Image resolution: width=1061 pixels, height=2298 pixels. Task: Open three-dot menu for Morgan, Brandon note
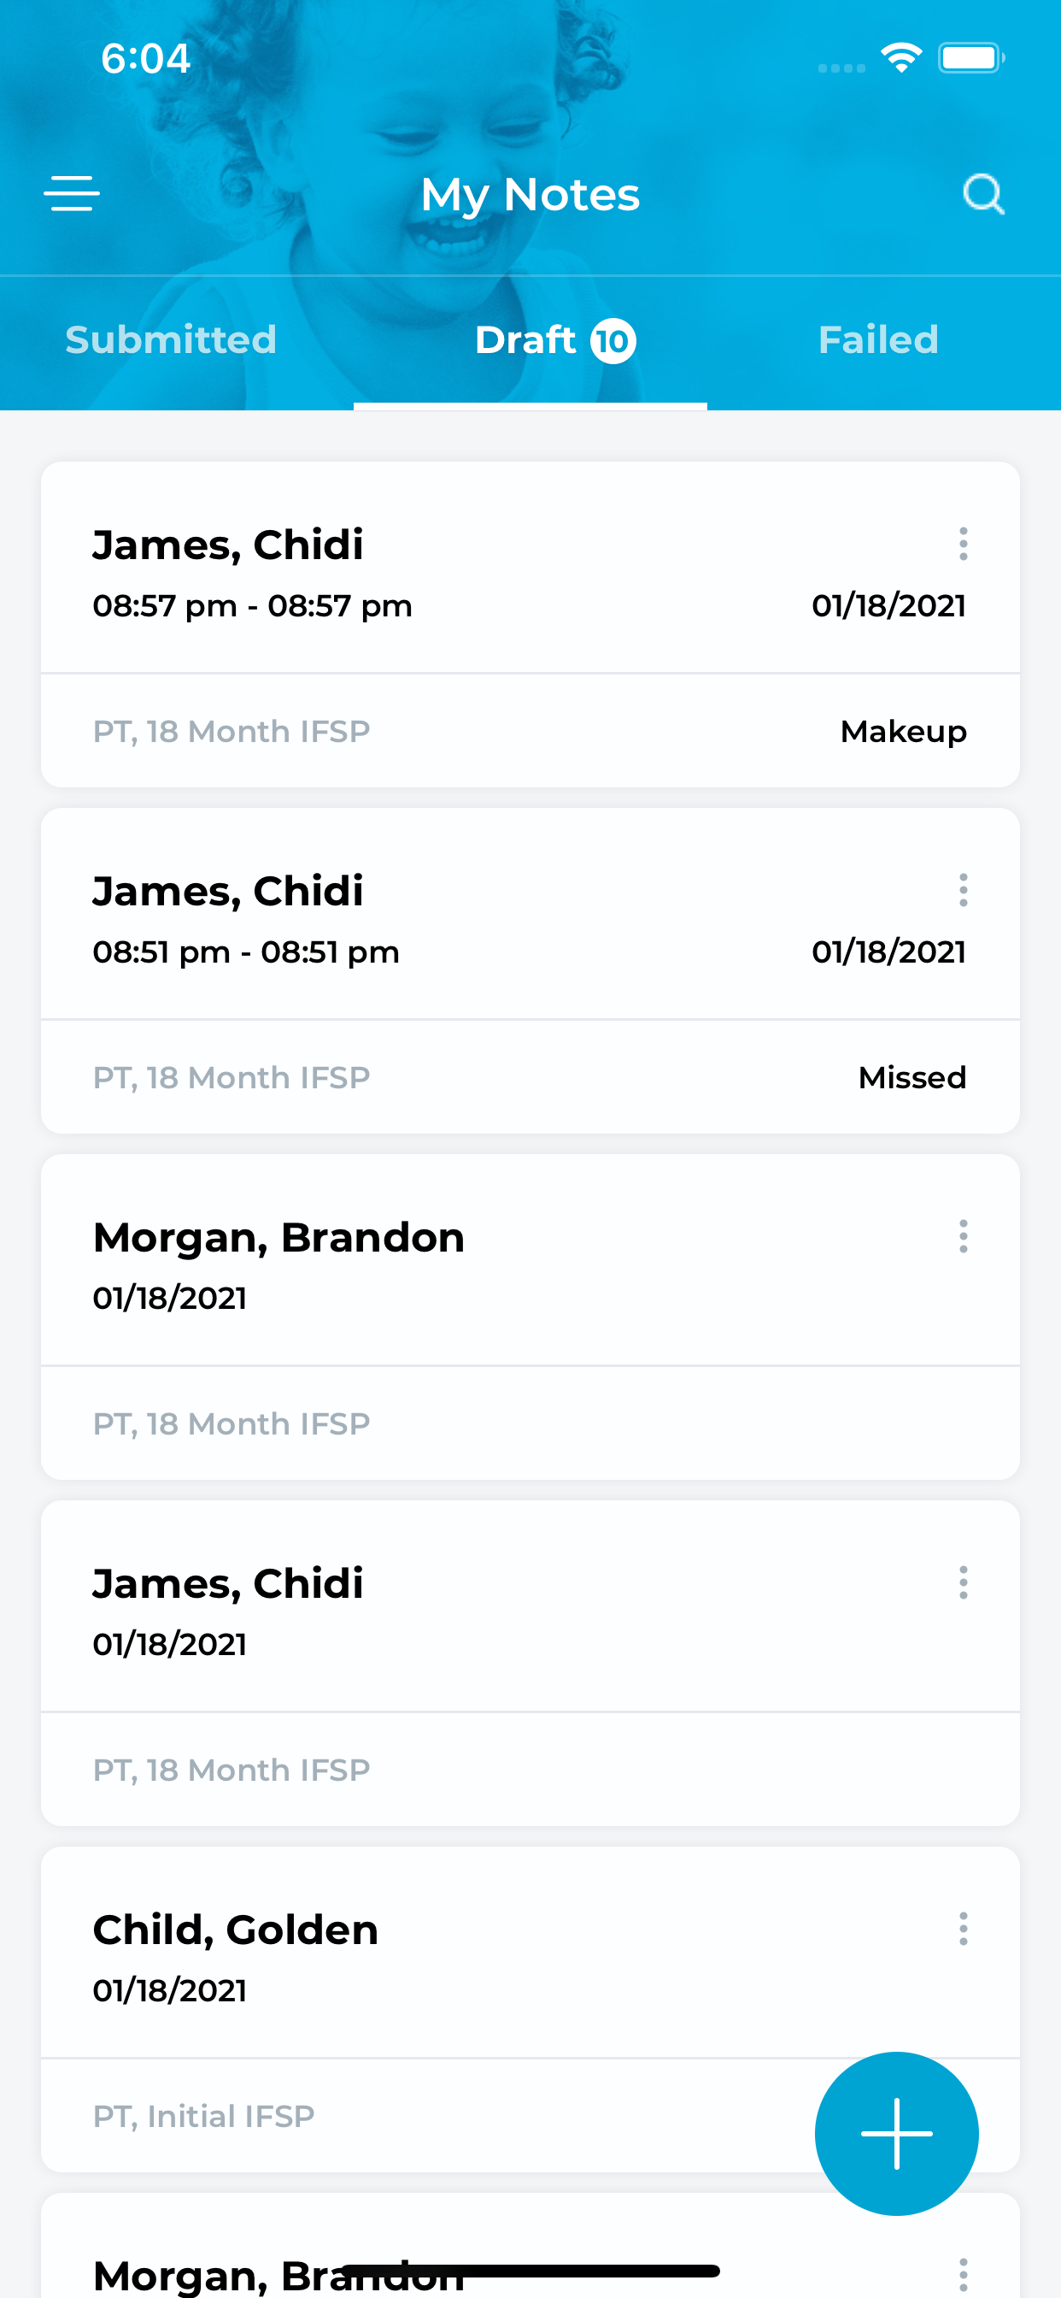[963, 1235]
